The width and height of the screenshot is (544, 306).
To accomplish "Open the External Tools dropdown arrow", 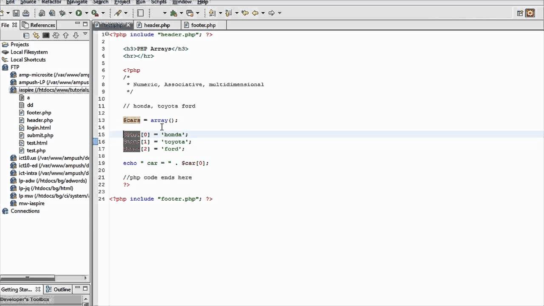I will tap(103, 13).
